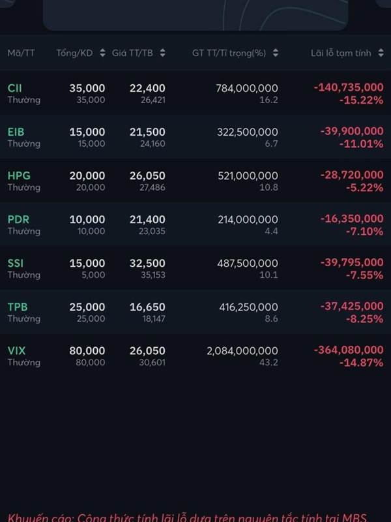This screenshot has width=391, height=522.
Task: Open the CII stock ticker
Action: tap(14, 88)
